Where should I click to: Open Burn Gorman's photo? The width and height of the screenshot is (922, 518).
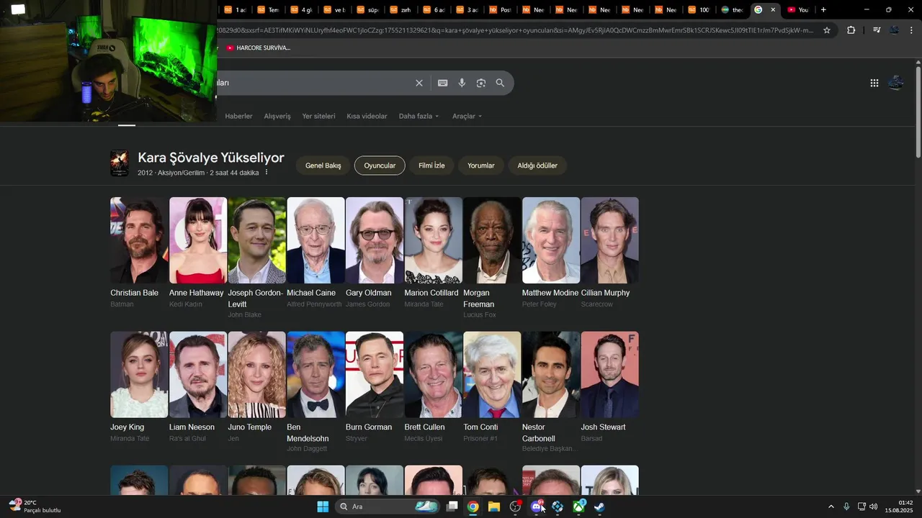click(x=375, y=375)
